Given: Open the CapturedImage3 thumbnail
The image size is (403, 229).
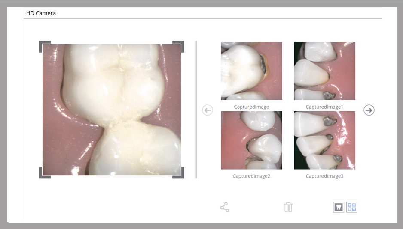Looking at the screenshot, I should (x=324, y=140).
